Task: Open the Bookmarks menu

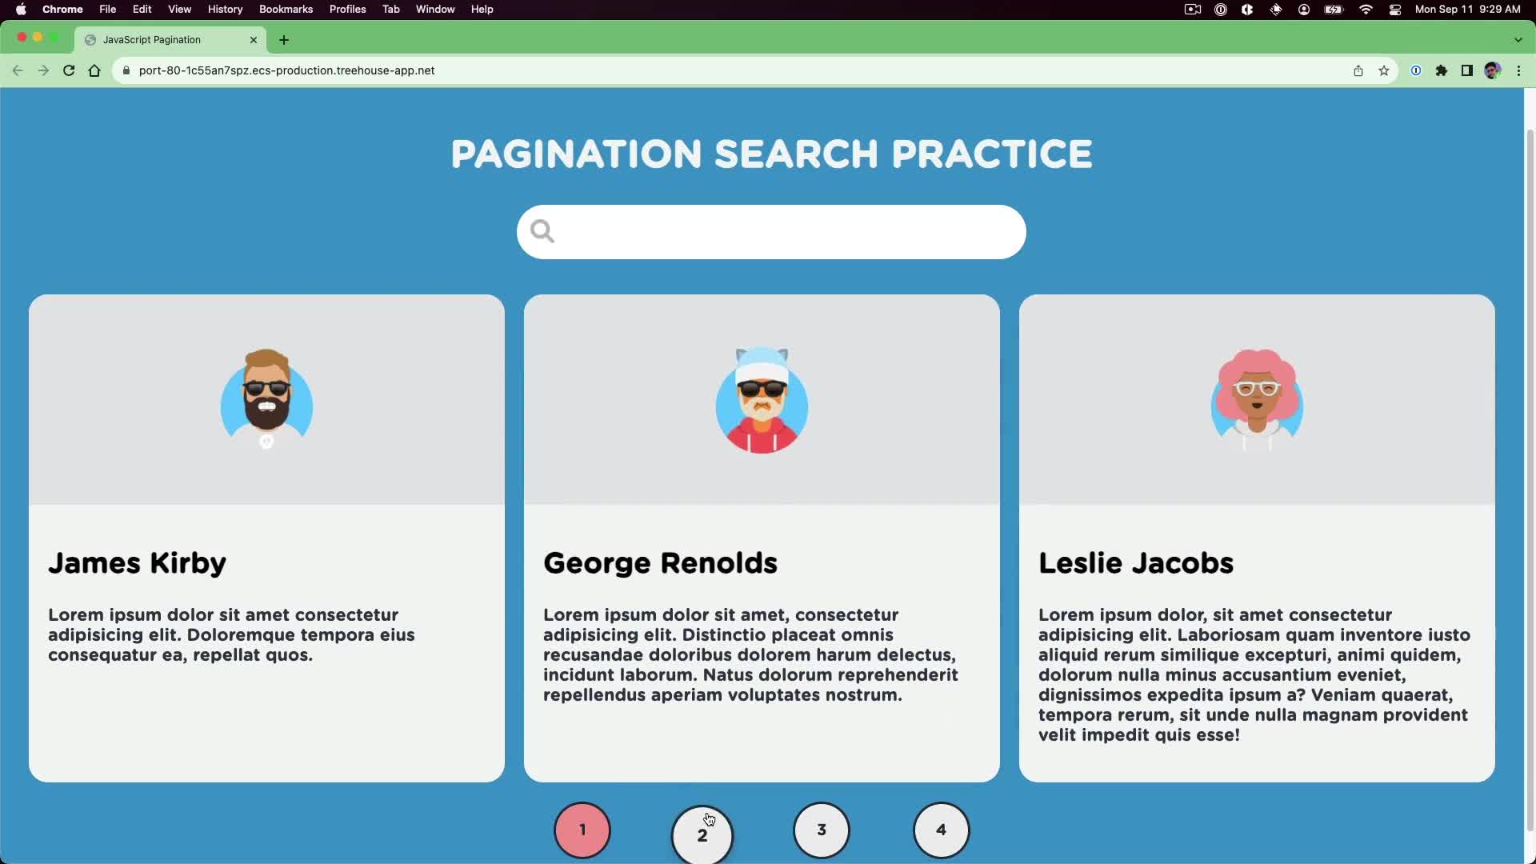Action: [286, 9]
